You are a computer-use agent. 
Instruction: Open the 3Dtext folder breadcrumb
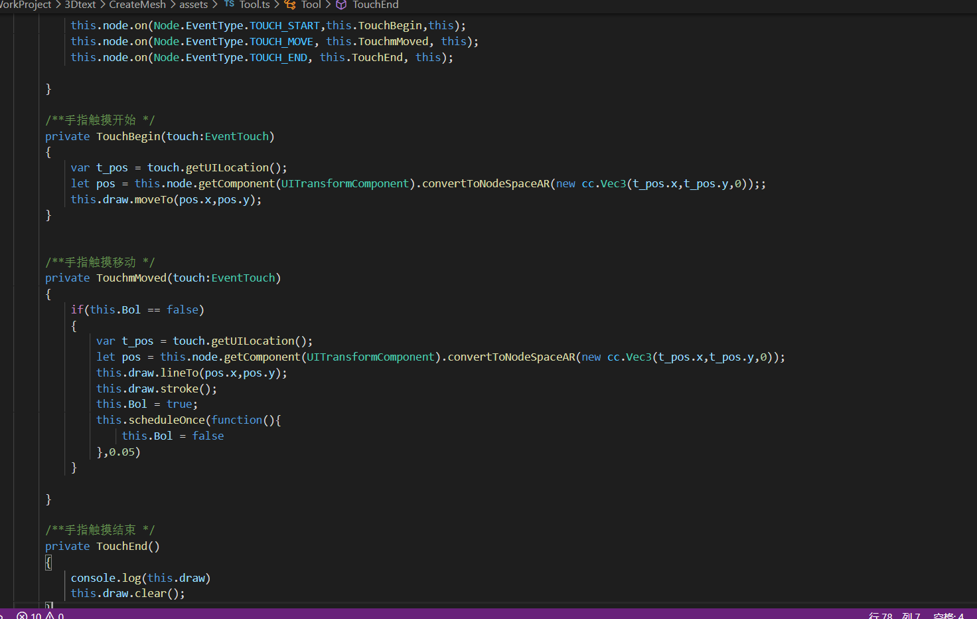pos(80,5)
